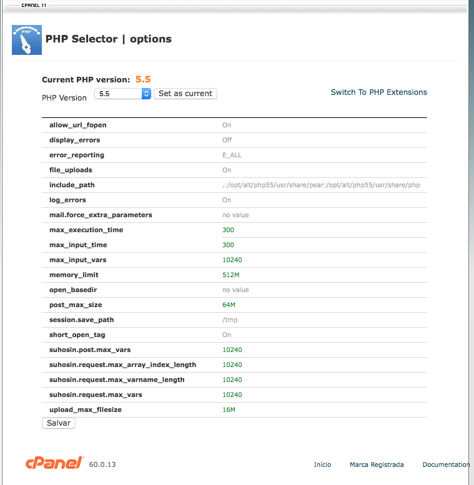This screenshot has width=474, height=485.
Task: Click the error_reporting option label
Action: pyautogui.click(x=77, y=155)
